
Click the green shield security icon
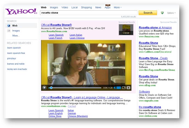tap(162, 13)
